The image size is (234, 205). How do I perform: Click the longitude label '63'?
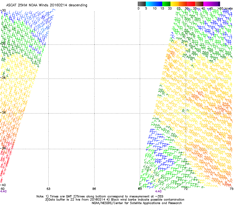click(x=48, y=189)
